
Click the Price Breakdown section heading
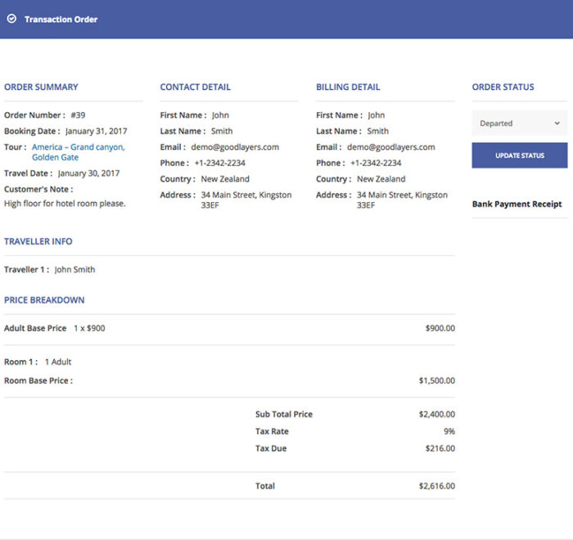click(x=44, y=300)
